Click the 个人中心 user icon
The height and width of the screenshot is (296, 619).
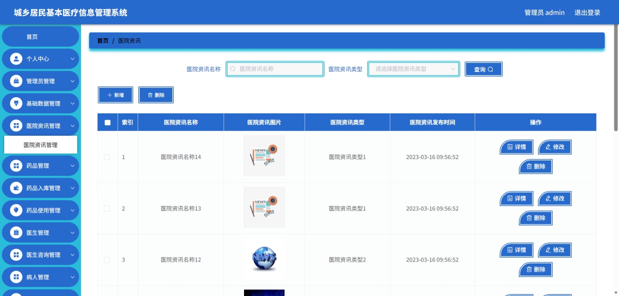point(16,59)
